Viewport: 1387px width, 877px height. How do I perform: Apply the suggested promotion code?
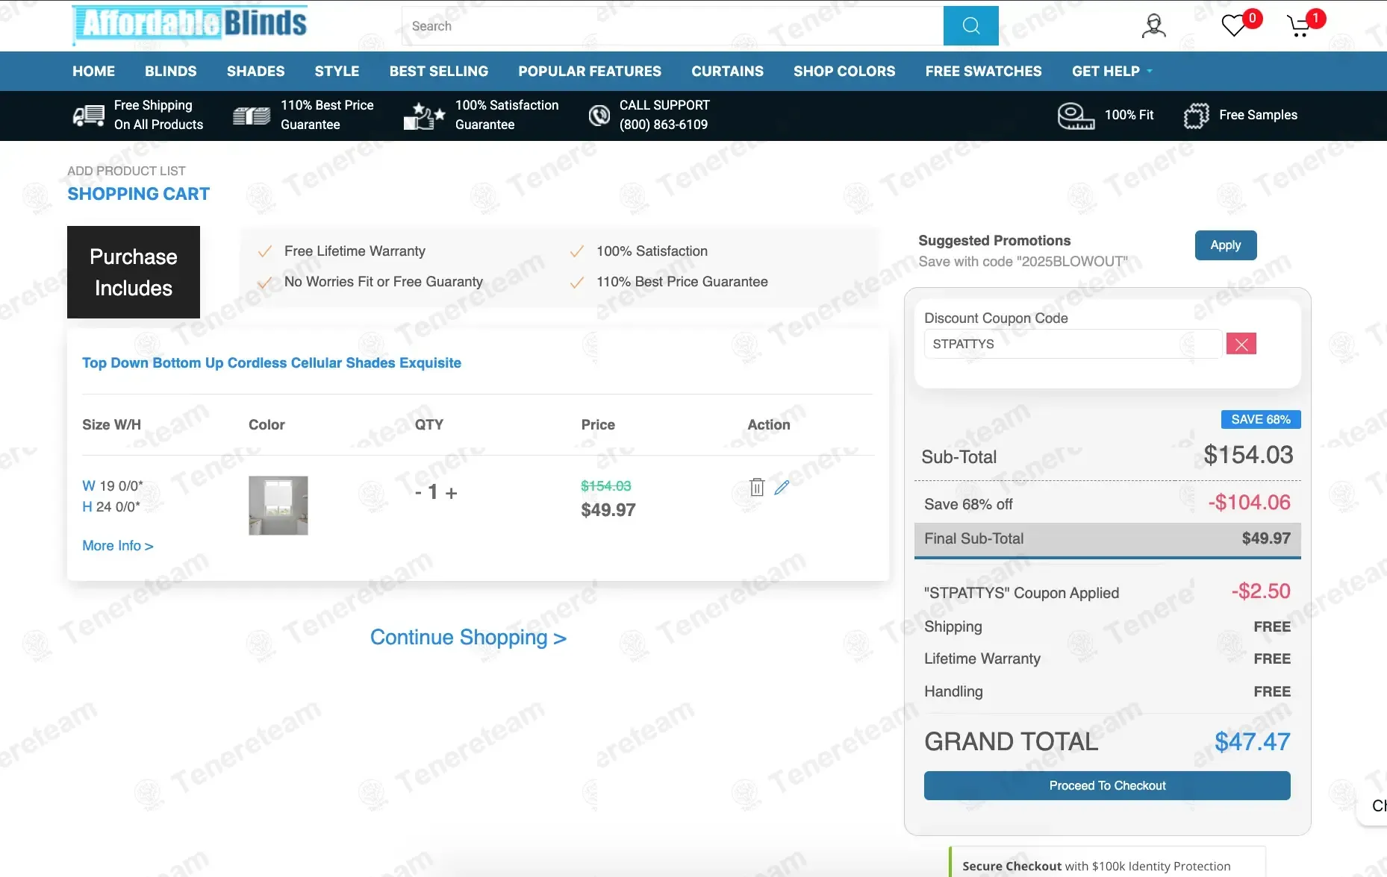pyautogui.click(x=1226, y=245)
